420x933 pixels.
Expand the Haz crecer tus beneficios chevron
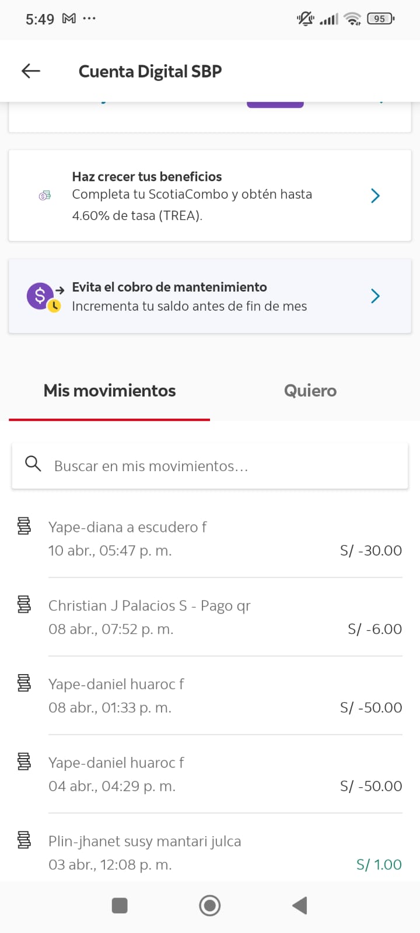tap(375, 196)
